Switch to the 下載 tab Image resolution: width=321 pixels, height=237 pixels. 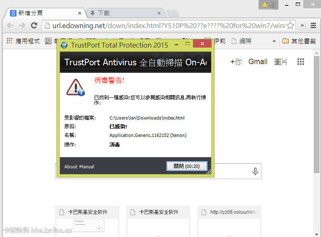[x=124, y=13]
